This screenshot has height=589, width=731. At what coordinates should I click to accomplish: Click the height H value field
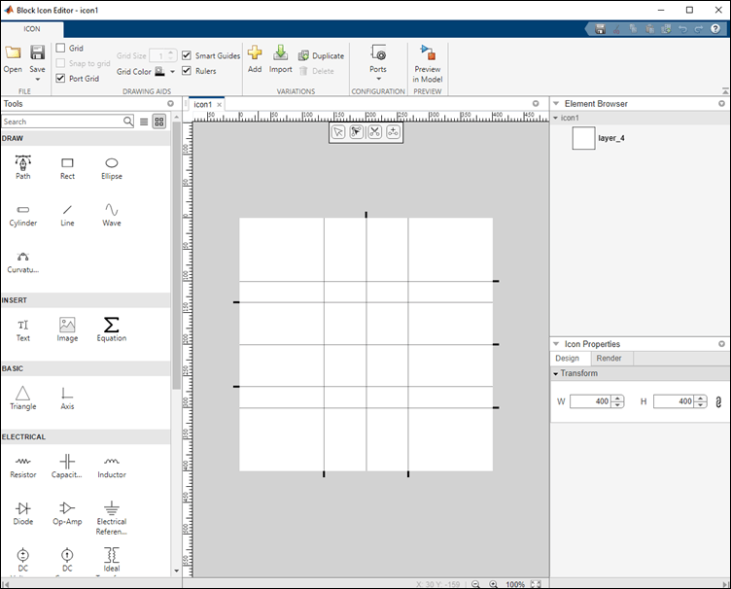coord(674,401)
